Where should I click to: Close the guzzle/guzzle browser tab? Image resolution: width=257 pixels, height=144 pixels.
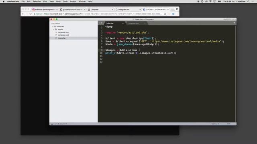pos(85,10)
